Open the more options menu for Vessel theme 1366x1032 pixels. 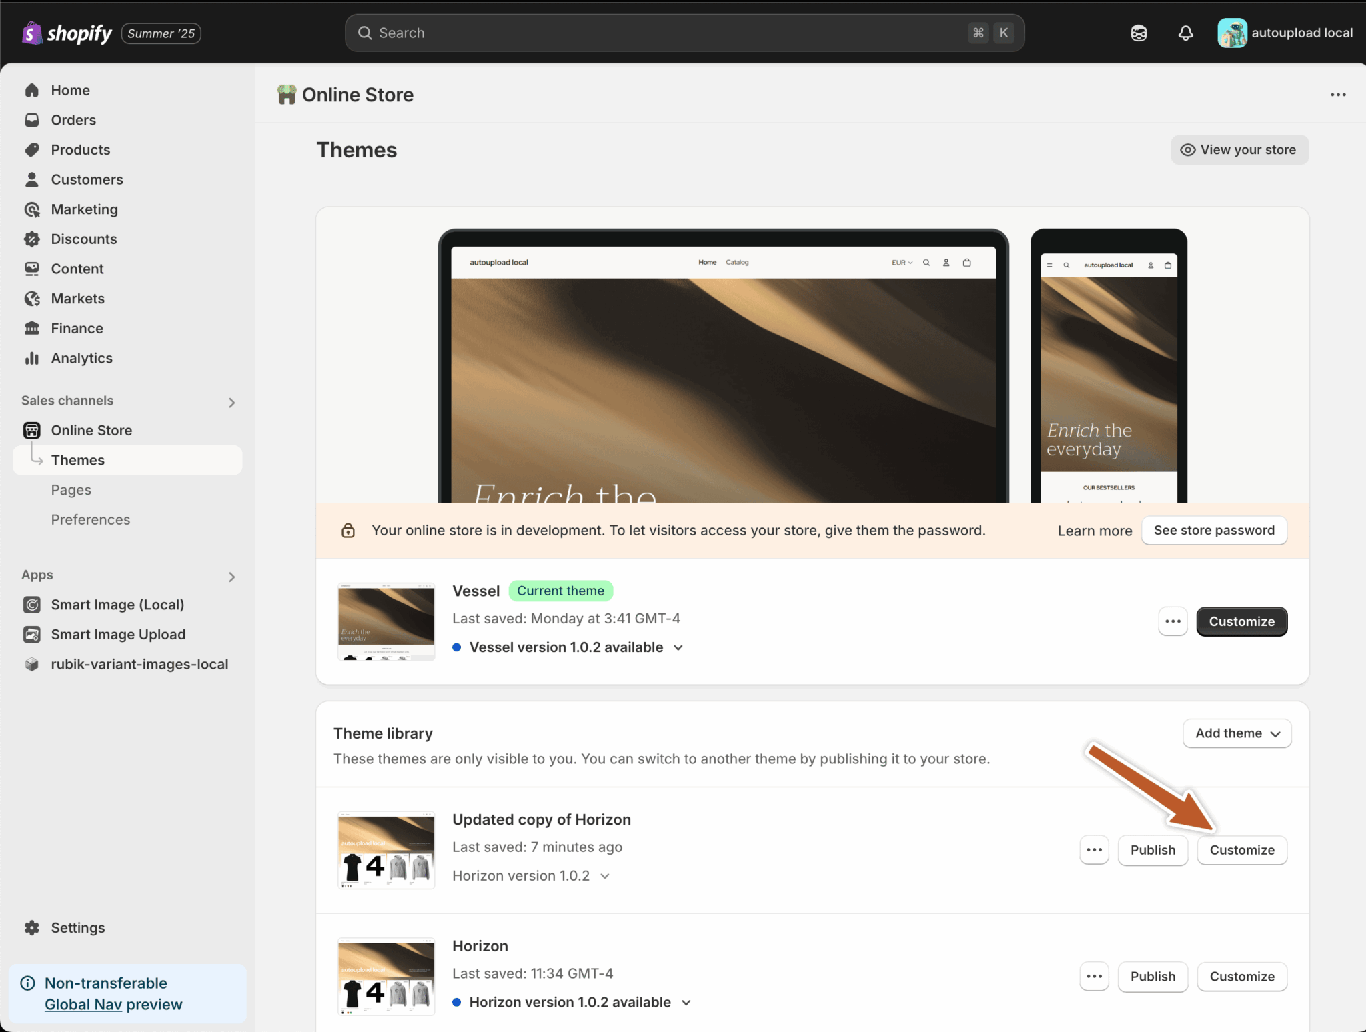(x=1172, y=621)
